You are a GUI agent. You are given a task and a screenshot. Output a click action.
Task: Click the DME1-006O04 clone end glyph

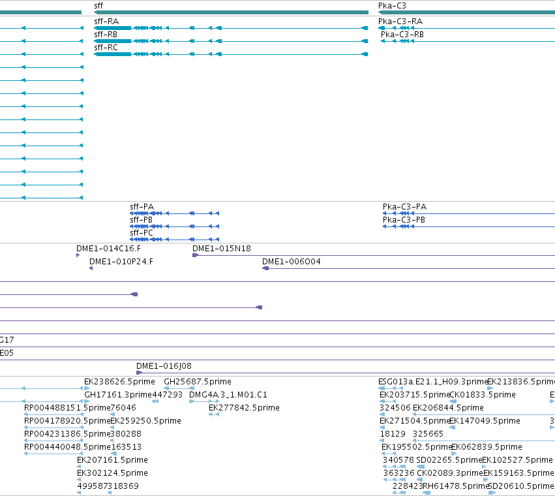point(265,268)
